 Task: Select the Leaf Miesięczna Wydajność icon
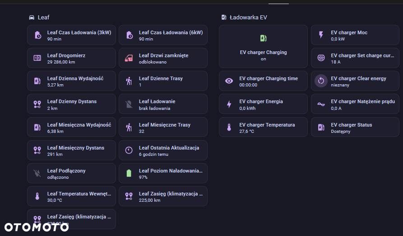[37, 127]
